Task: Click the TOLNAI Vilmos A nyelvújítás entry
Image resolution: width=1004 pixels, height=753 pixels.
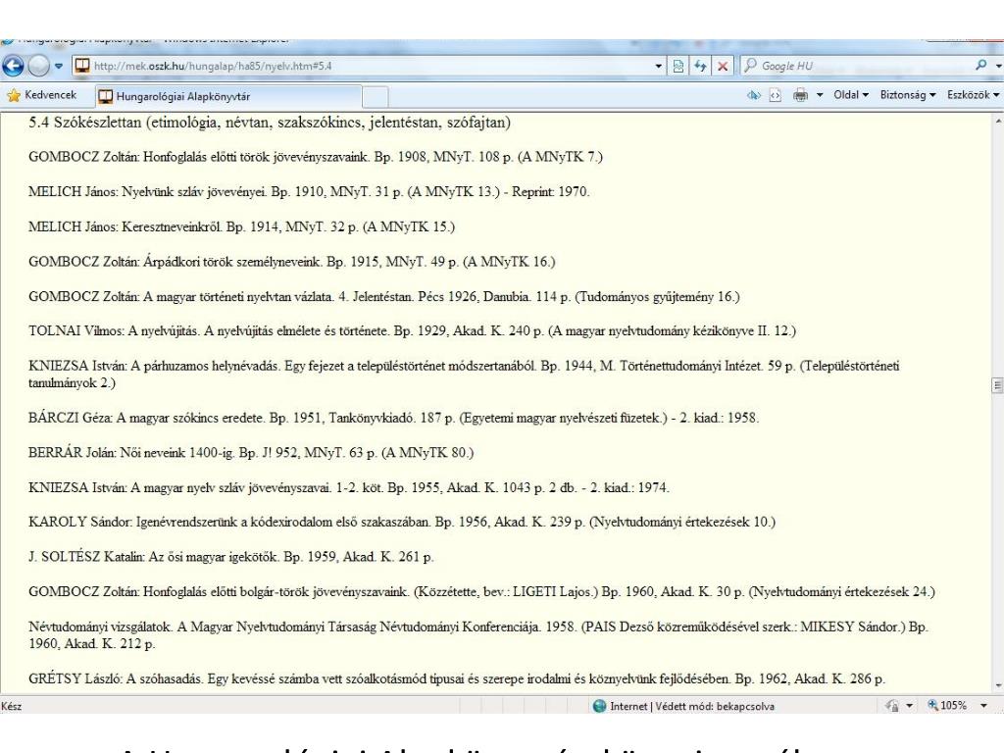Action: click(413, 331)
